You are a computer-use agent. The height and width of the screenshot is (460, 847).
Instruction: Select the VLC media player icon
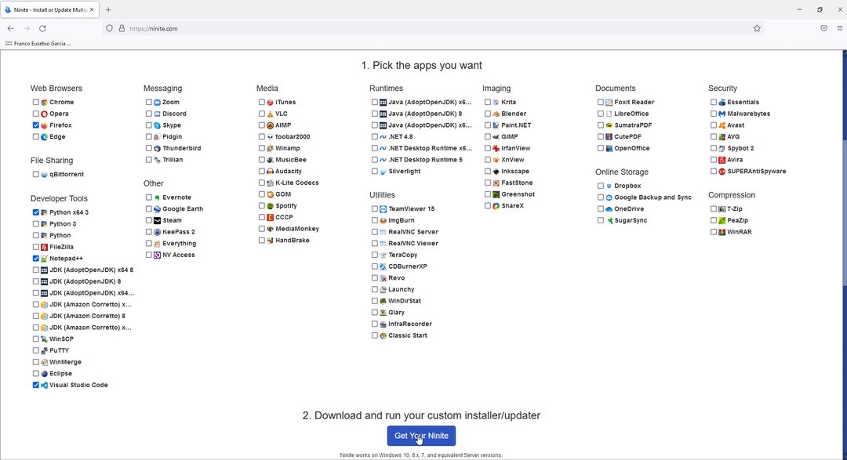(x=269, y=113)
